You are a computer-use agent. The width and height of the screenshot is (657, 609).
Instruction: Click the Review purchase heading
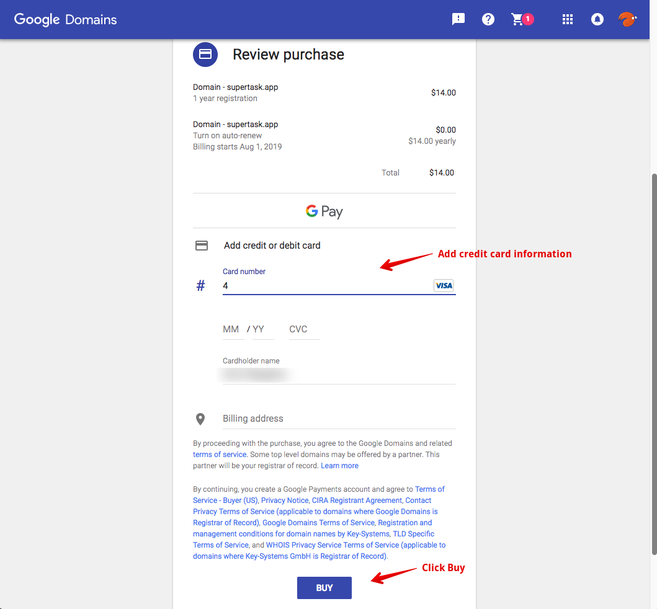point(288,55)
